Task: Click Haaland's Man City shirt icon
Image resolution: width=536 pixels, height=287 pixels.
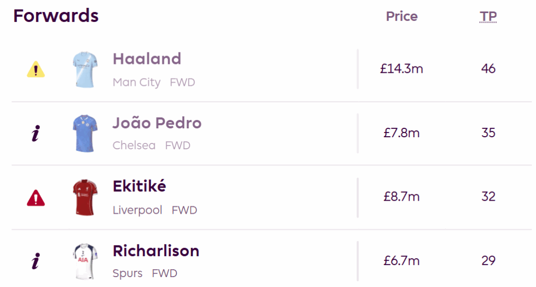Action: pos(85,70)
